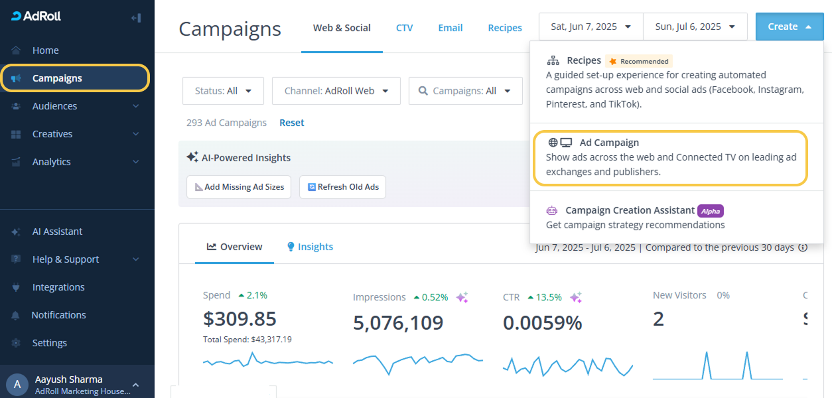This screenshot has width=832, height=398.
Task: Click the Refresh Old Ads button
Action: (342, 187)
